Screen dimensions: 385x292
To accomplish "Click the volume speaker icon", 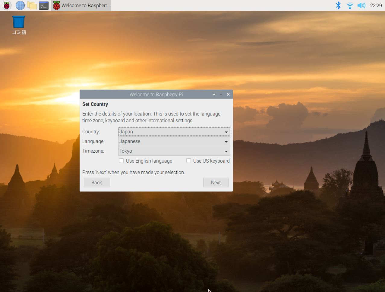I will click(361, 5).
